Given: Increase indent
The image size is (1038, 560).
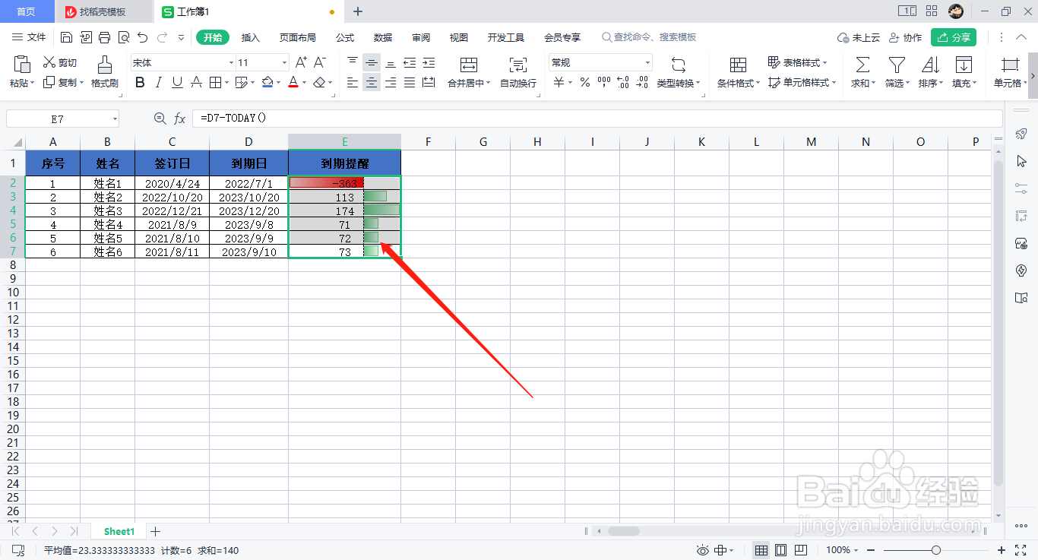Looking at the screenshot, I should 429,62.
